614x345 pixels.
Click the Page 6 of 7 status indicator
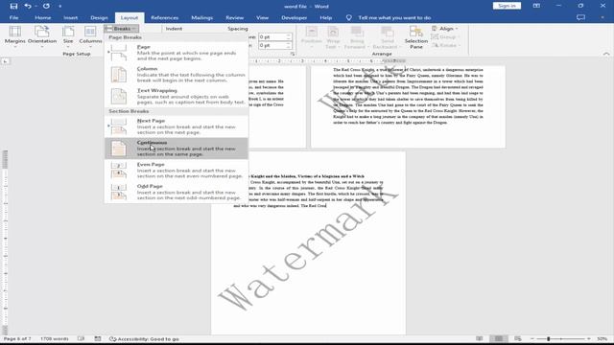17,338
